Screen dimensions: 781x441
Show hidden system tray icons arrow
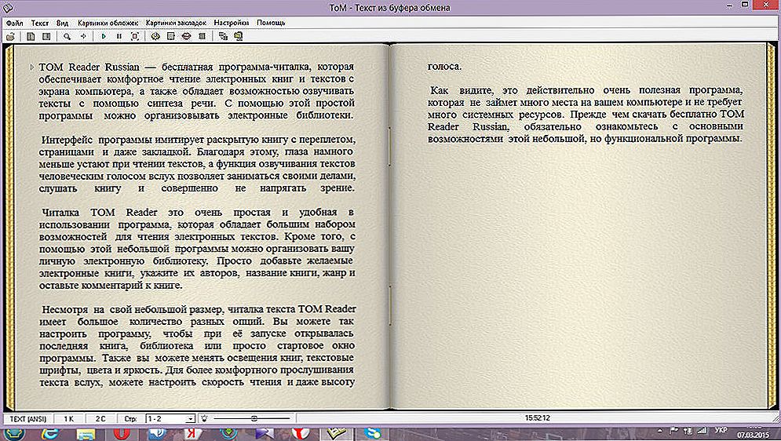[x=660, y=431]
